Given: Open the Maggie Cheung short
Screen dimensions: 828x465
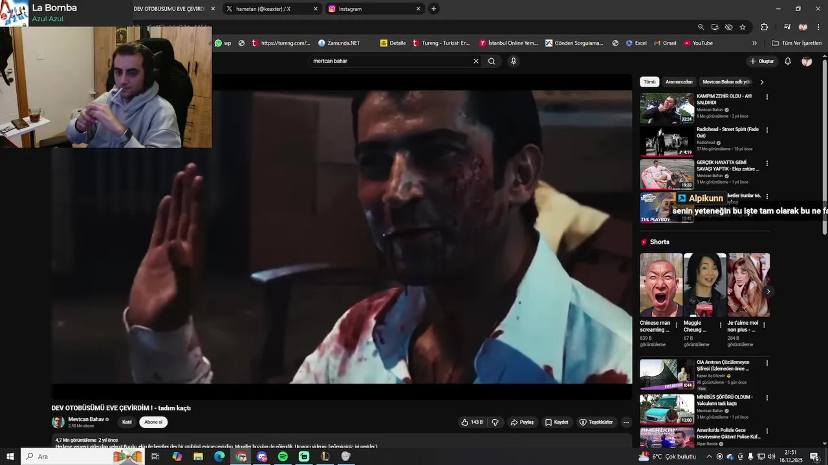Looking at the screenshot, I should (x=704, y=285).
